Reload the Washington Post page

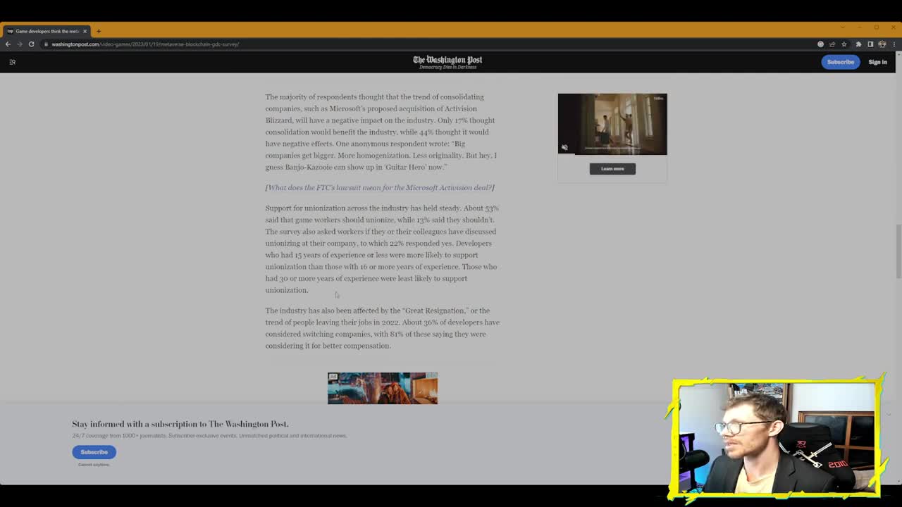pyautogui.click(x=31, y=44)
